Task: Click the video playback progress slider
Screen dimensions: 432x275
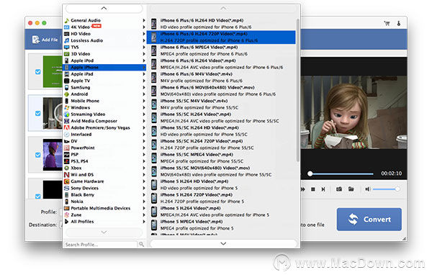Action: tap(341, 173)
